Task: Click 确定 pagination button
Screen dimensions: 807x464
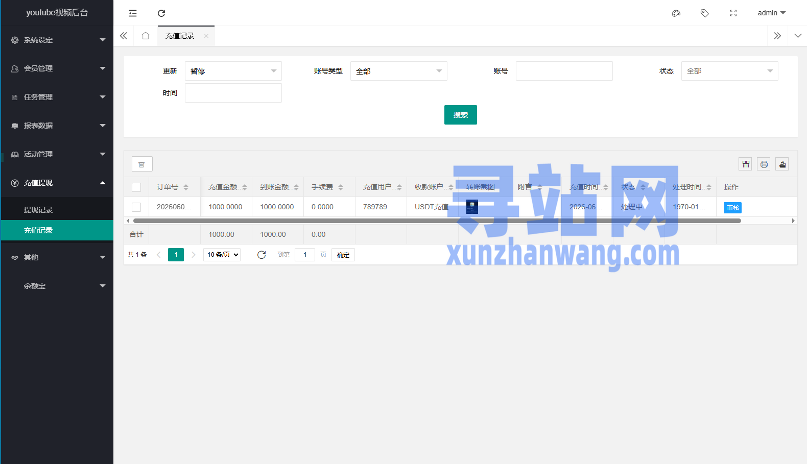Action: 343,255
